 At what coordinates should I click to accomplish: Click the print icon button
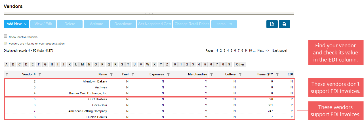[x=284, y=24]
